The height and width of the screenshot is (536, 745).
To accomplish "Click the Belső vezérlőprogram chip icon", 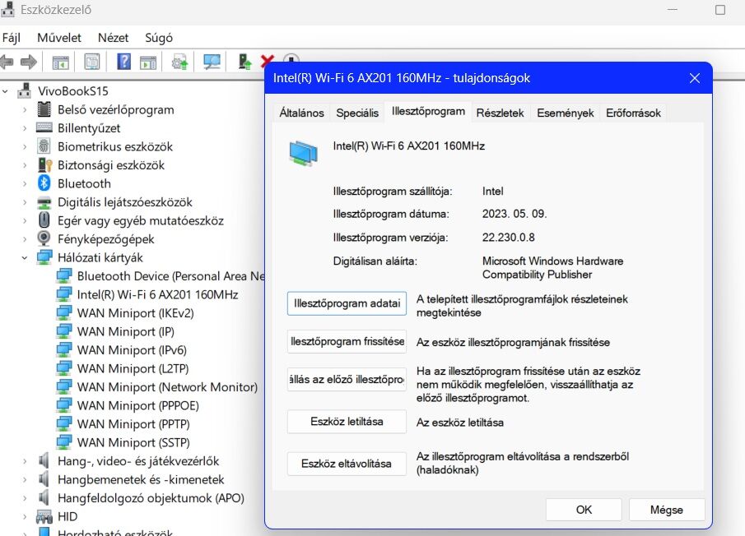I will 44,109.
